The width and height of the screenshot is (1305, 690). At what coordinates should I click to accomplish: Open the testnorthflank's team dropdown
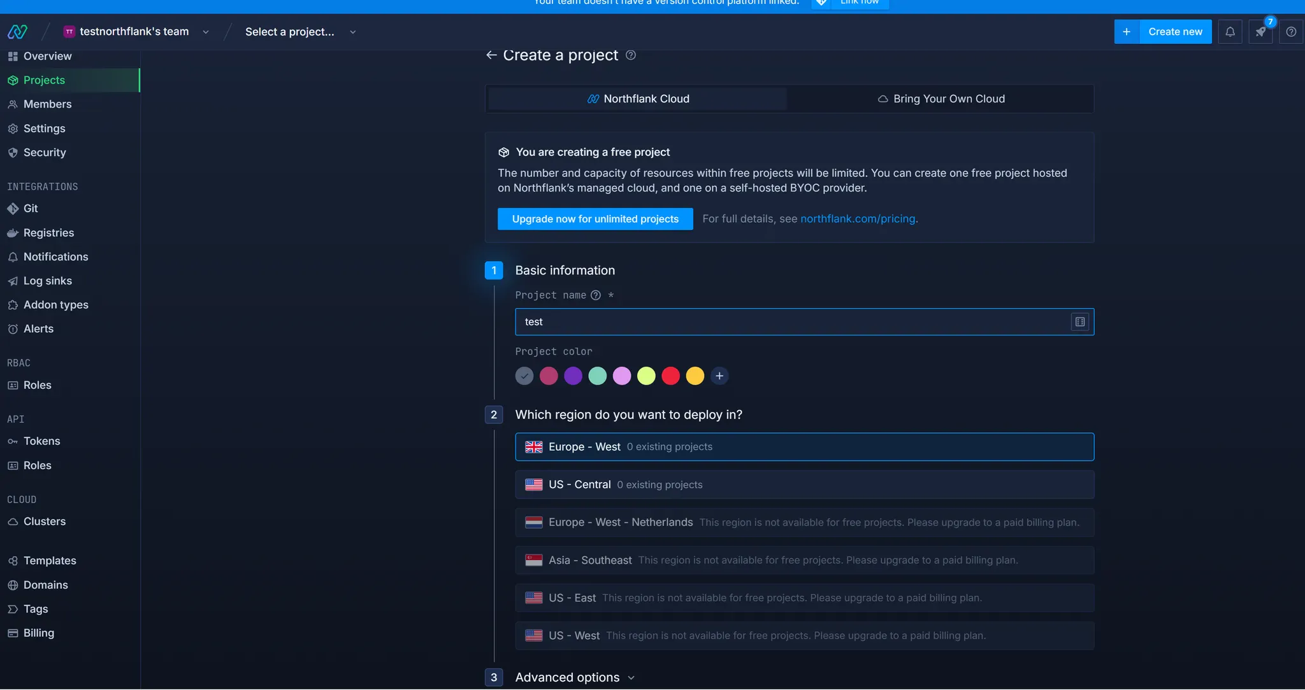point(136,32)
